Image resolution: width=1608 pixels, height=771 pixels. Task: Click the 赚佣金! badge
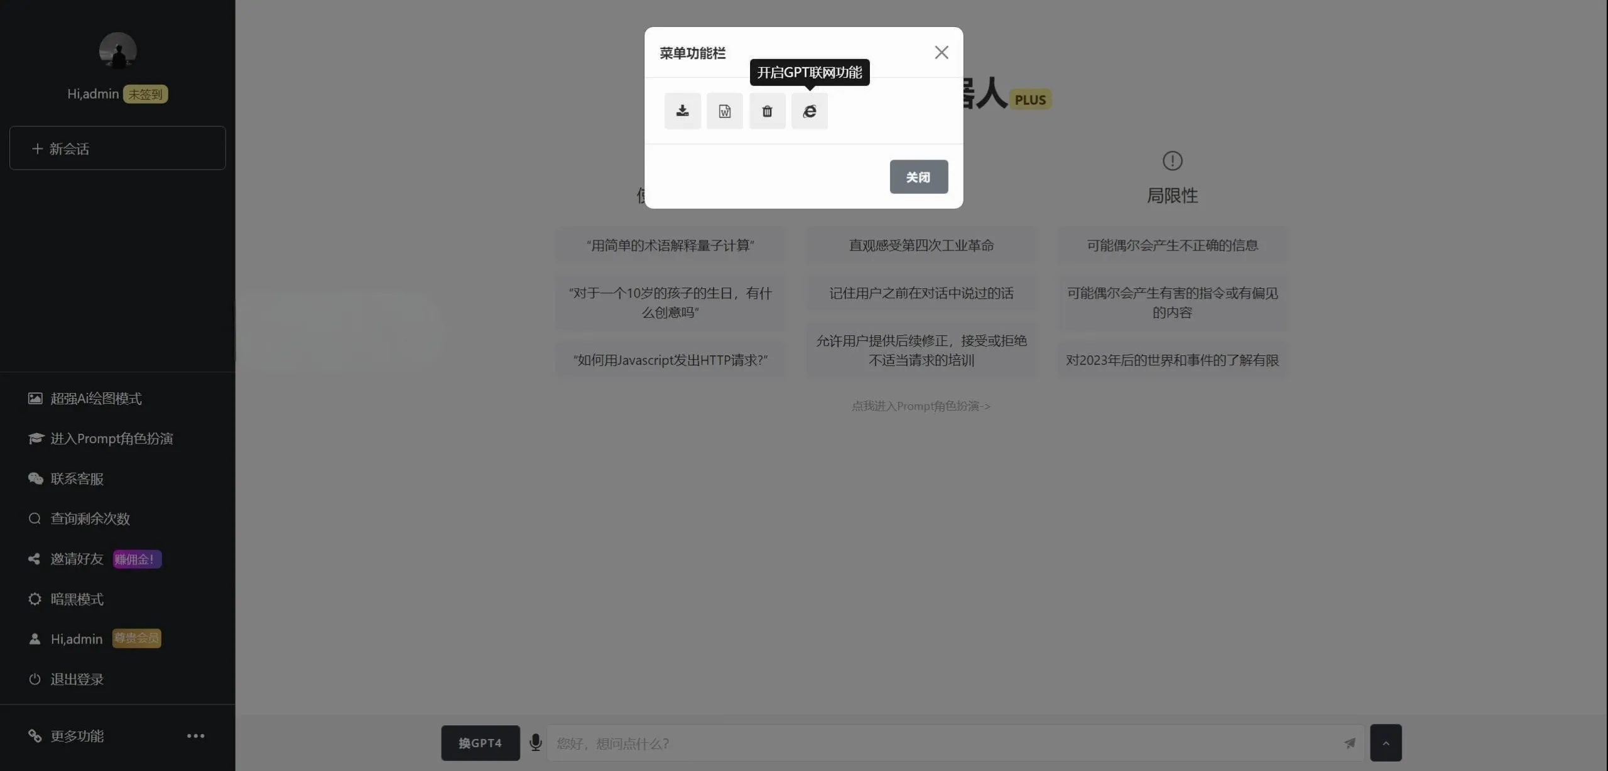[137, 559]
